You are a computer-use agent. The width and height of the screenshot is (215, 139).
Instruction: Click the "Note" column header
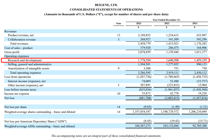119,23
